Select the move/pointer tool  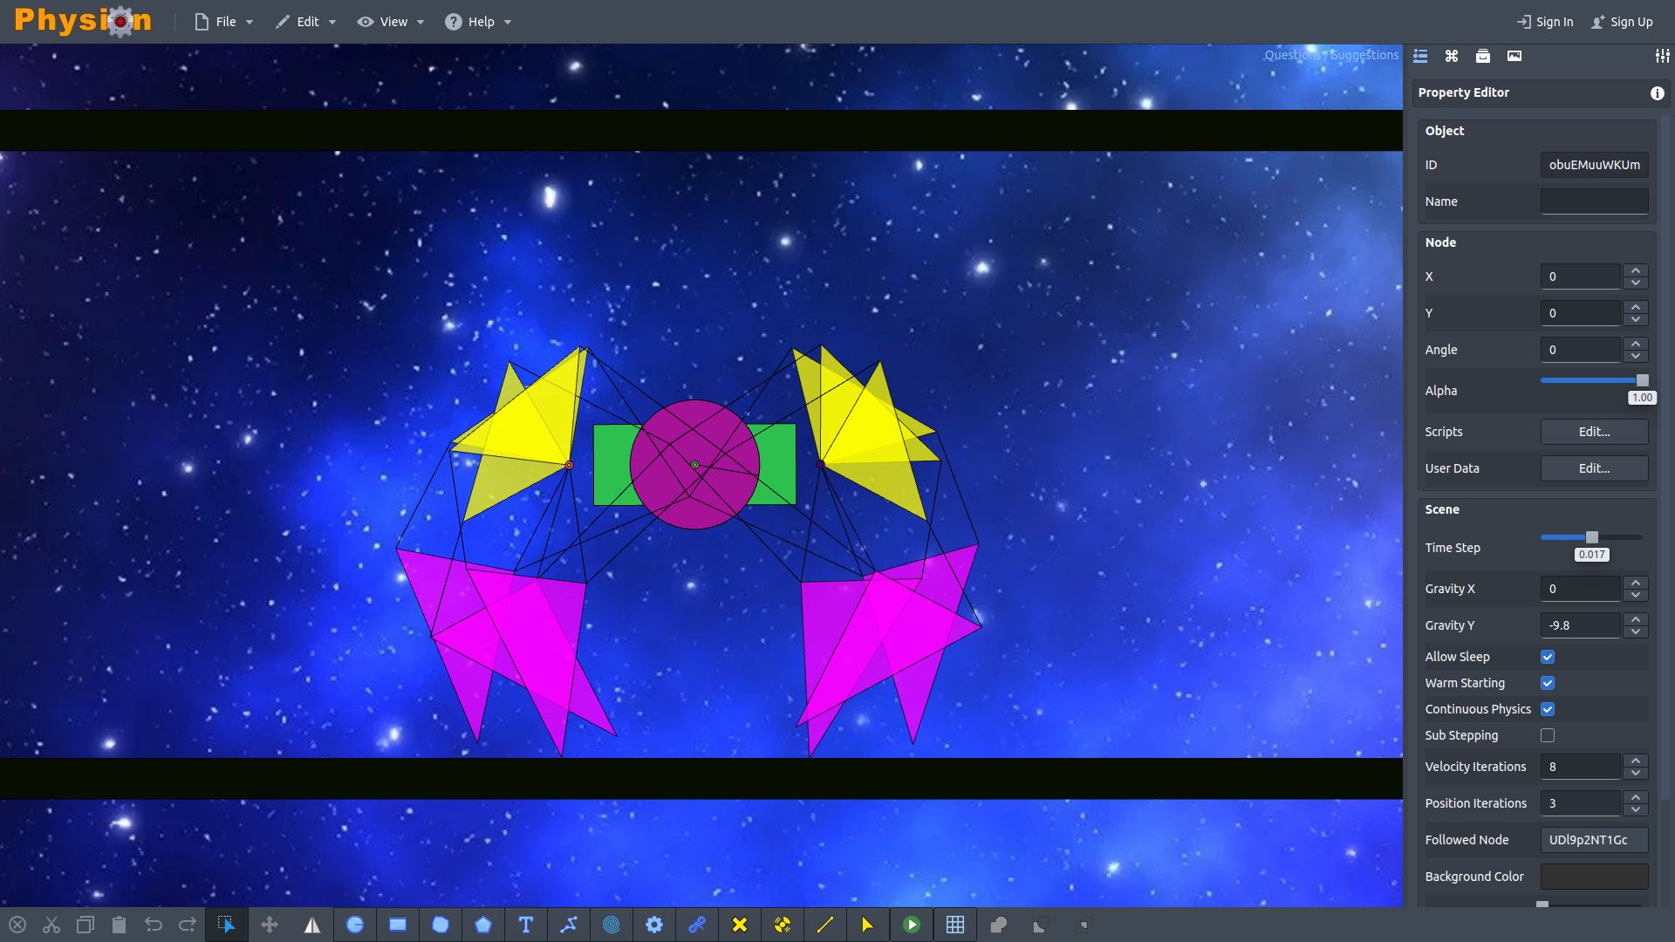225,924
